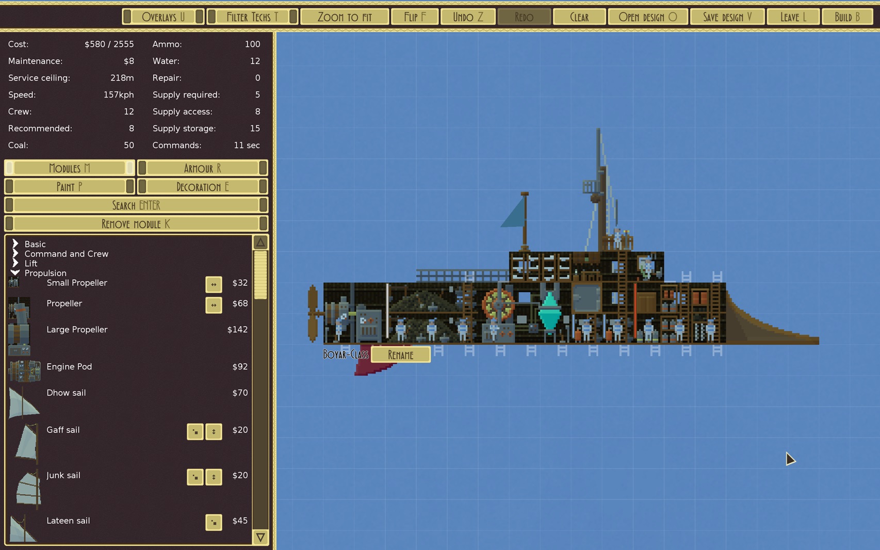Click the greyed Redo button
The width and height of the screenshot is (880, 550).
(524, 17)
